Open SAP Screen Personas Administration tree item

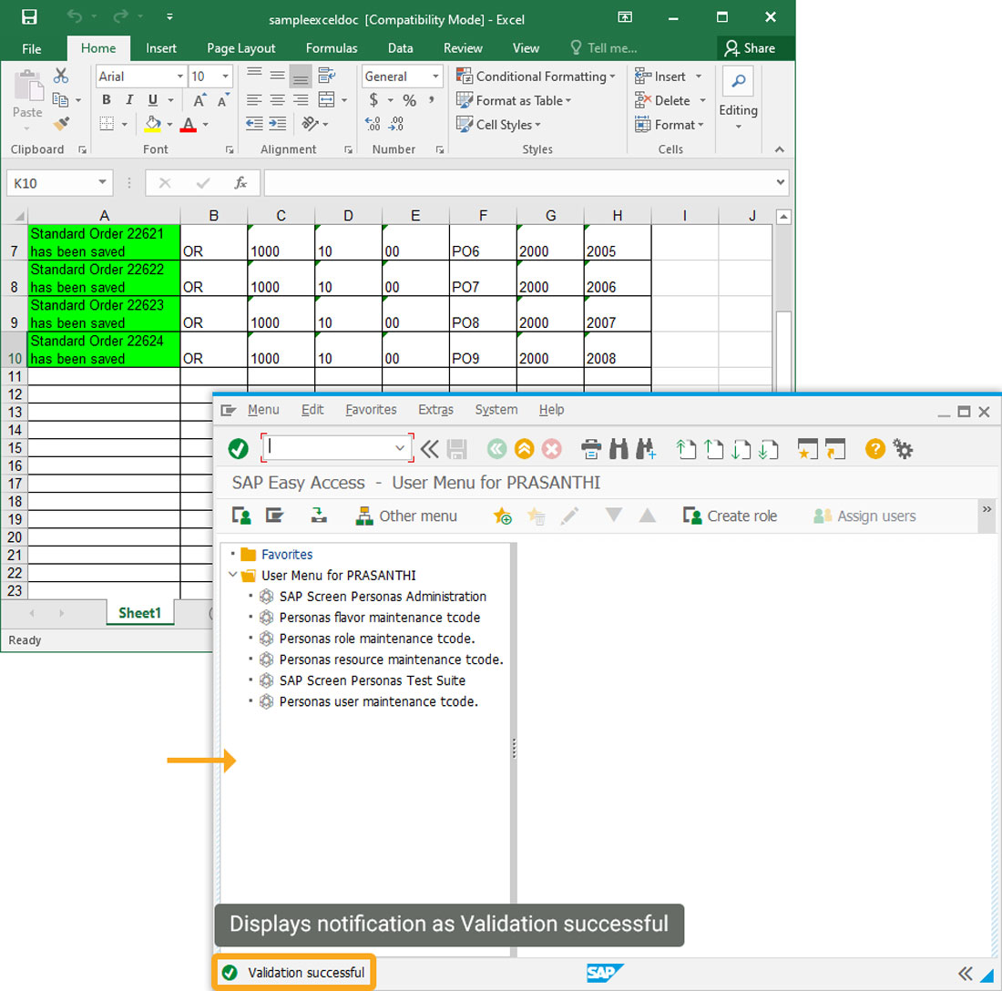click(383, 596)
